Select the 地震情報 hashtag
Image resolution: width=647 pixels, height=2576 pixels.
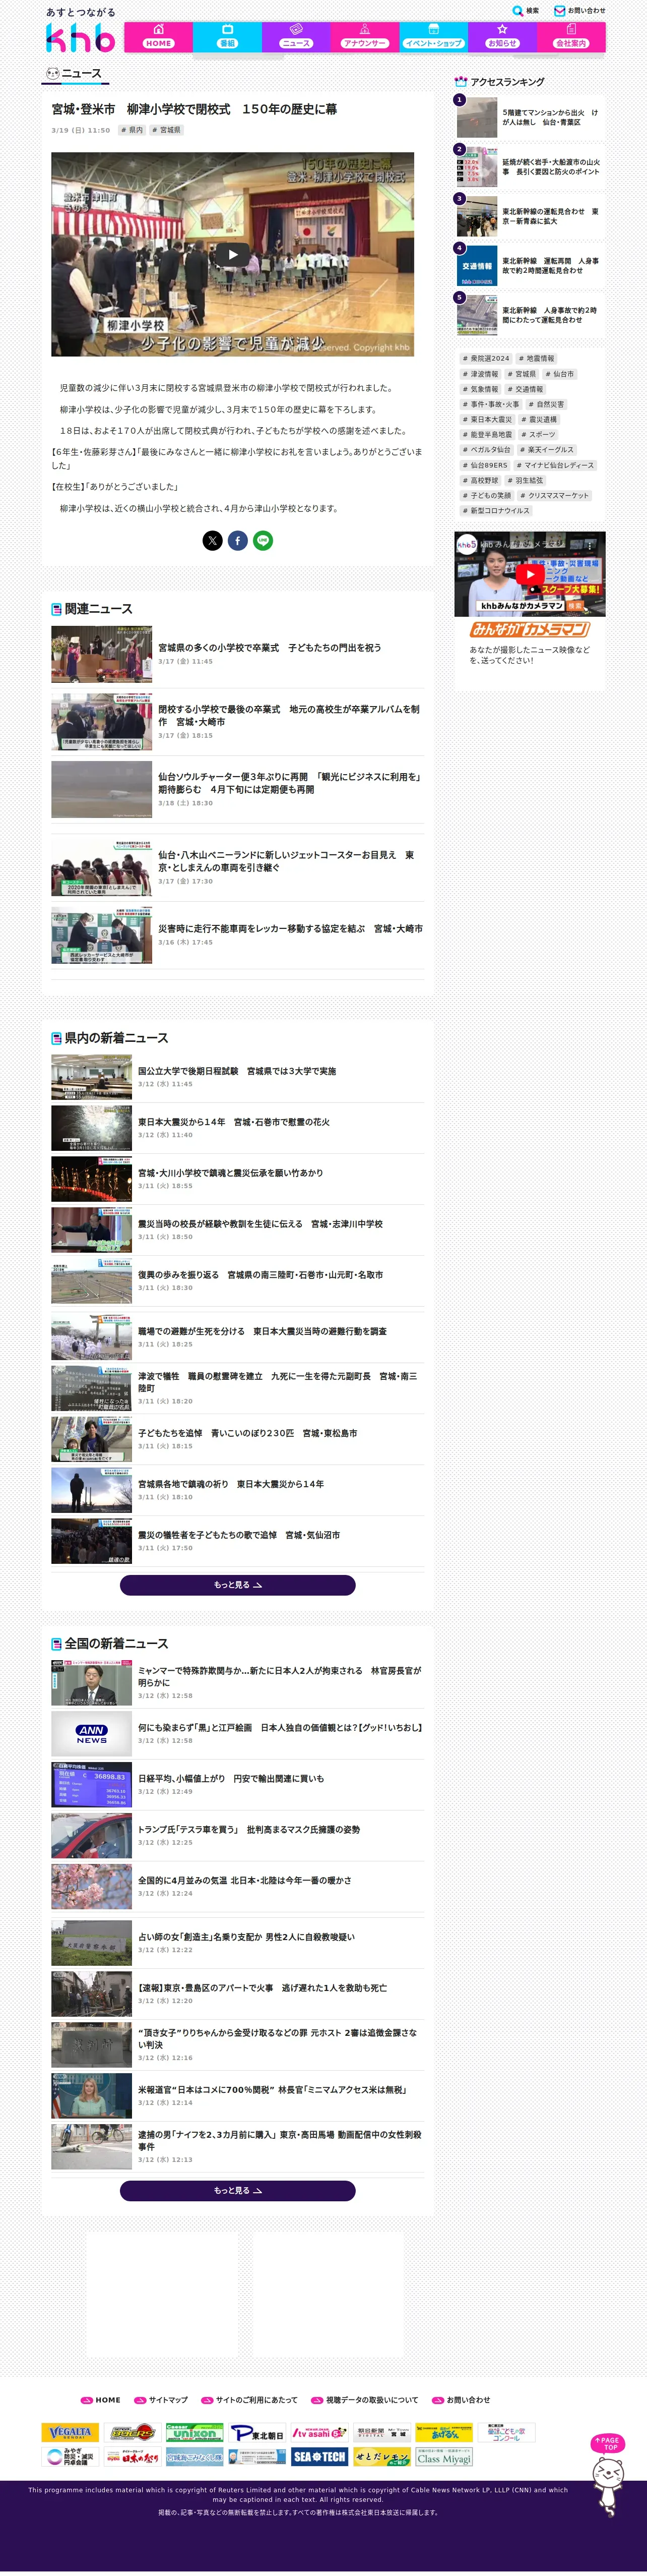click(537, 358)
